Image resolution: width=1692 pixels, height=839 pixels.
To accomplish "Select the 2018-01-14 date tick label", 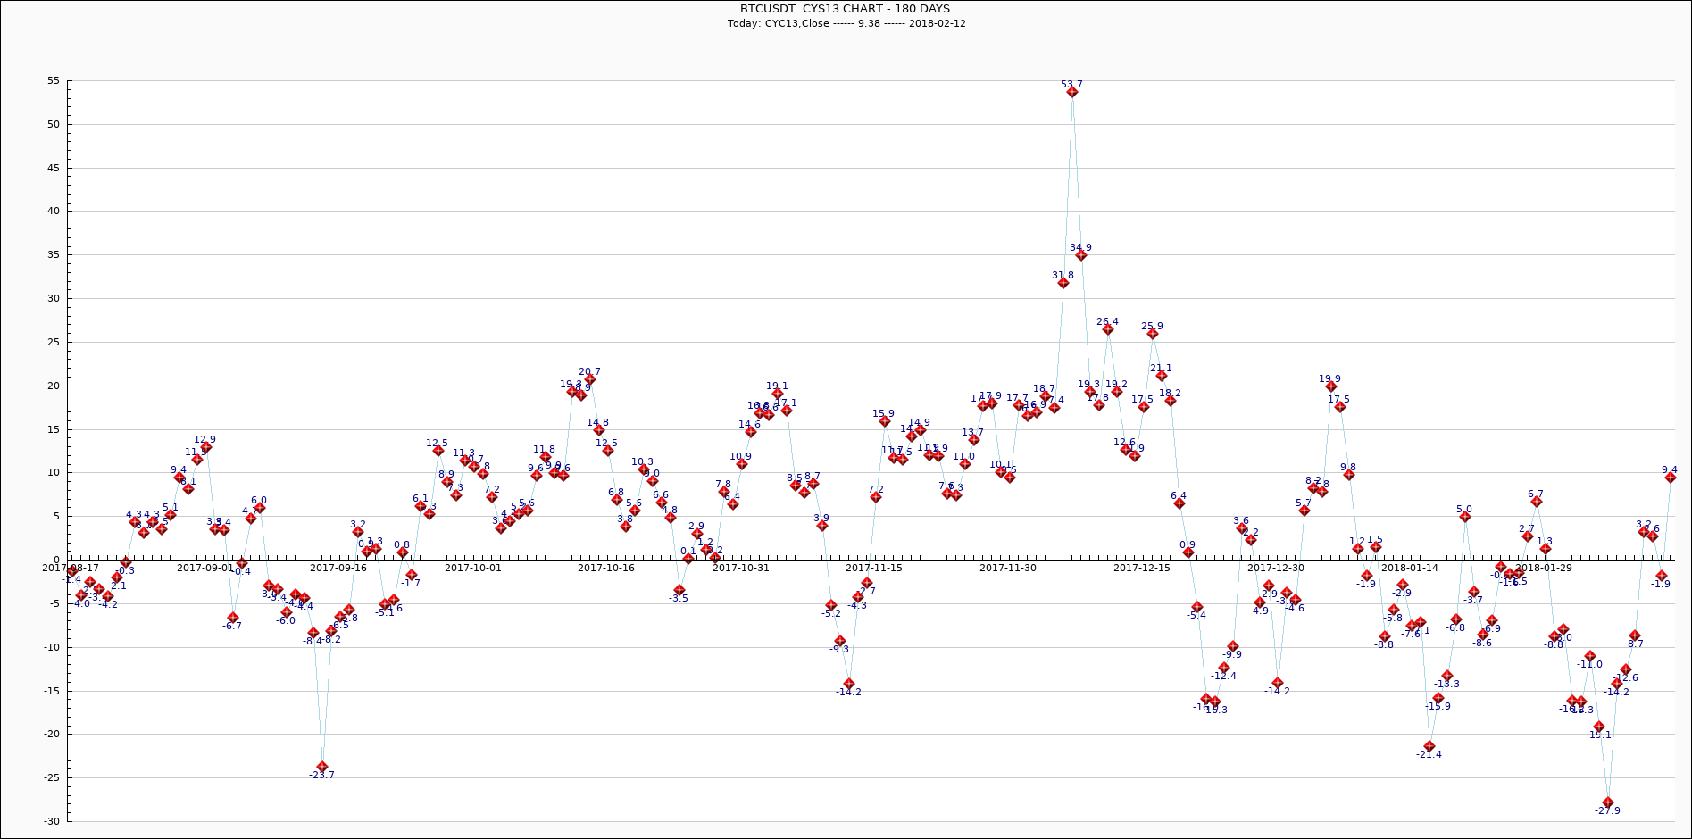I will pos(1410,568).
